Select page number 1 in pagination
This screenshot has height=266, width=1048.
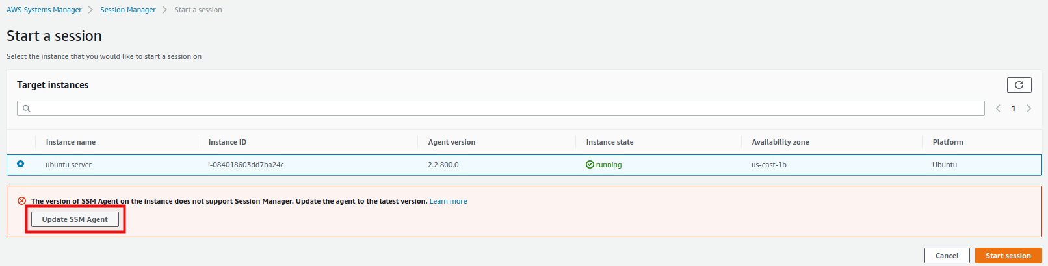1013,108
